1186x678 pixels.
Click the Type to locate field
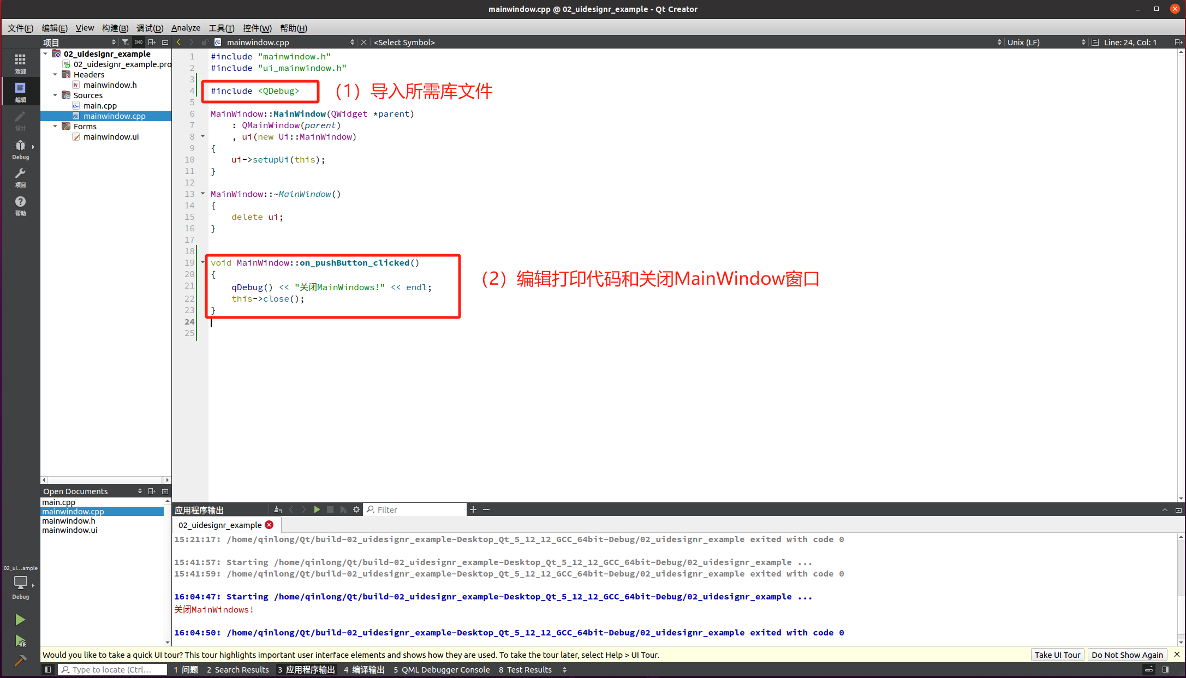pyautogui.click(x=112, y=669)
